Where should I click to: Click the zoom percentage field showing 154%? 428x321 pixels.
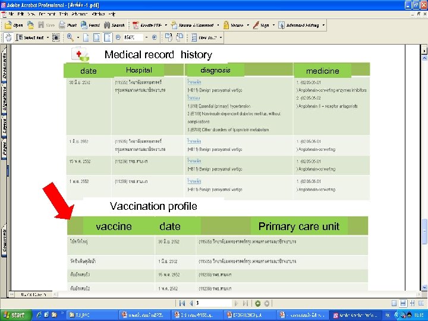pyautogui.click(x=133, y=37)
